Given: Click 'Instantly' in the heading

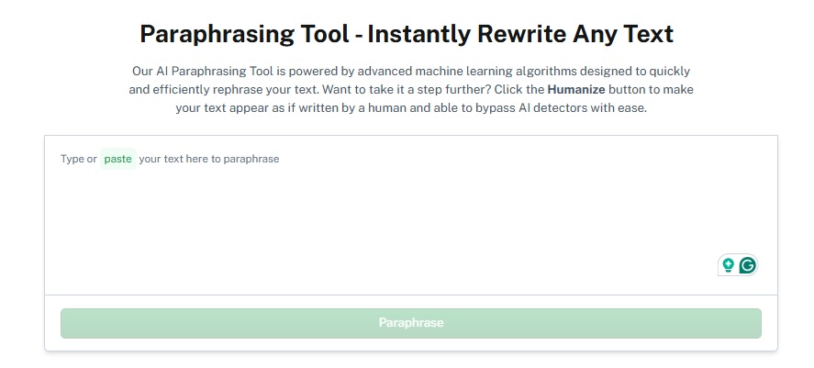Looking at the screenshot, I should [x=419, y=34].
